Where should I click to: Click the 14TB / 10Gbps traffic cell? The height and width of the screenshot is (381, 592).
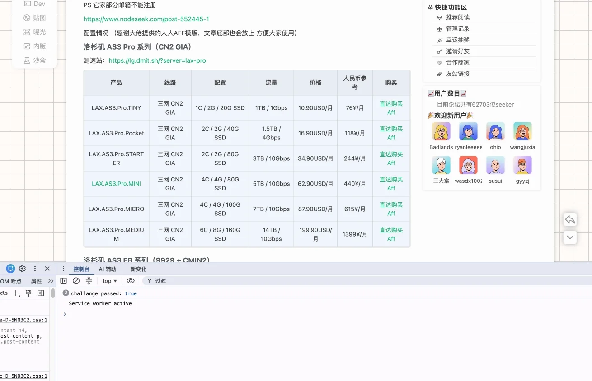click(271, 234)
